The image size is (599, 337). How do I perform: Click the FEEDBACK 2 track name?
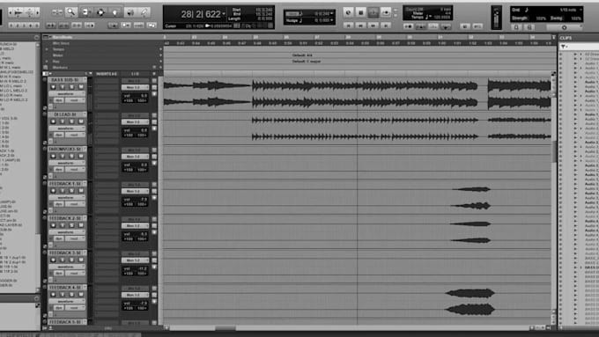65,218
